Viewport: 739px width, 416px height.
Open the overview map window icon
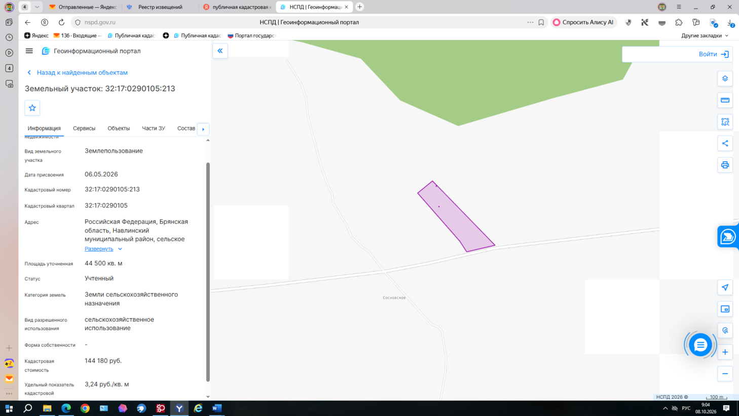725,309
